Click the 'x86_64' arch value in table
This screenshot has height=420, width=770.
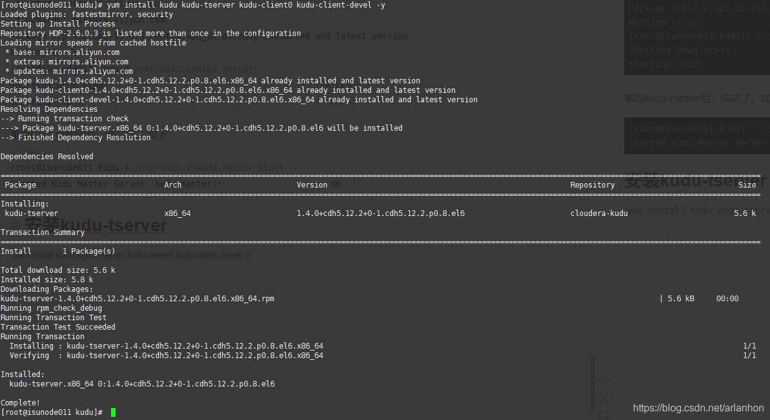tap(177, 213)
